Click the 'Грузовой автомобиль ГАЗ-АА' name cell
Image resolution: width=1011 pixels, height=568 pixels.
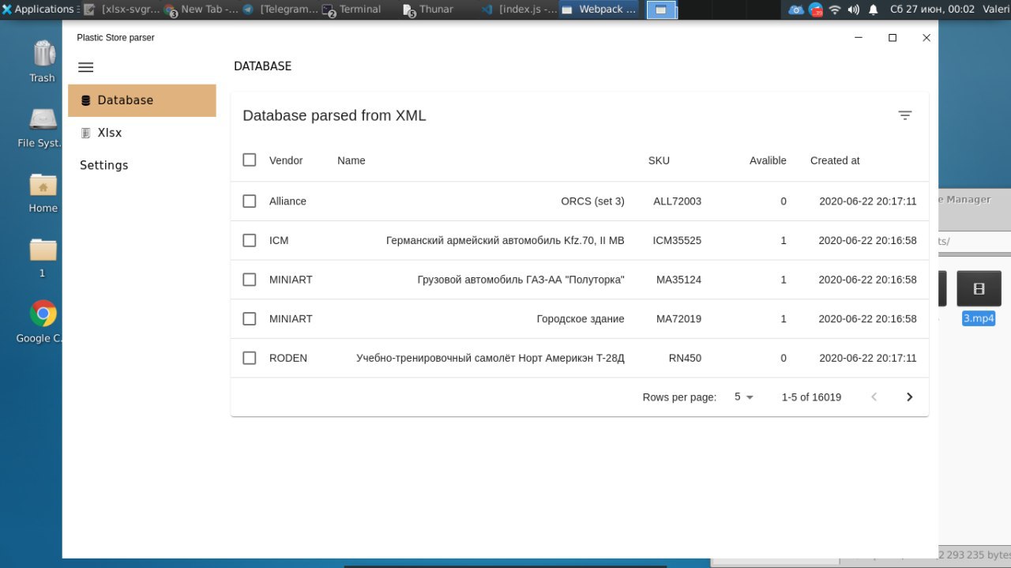[521, 280]
